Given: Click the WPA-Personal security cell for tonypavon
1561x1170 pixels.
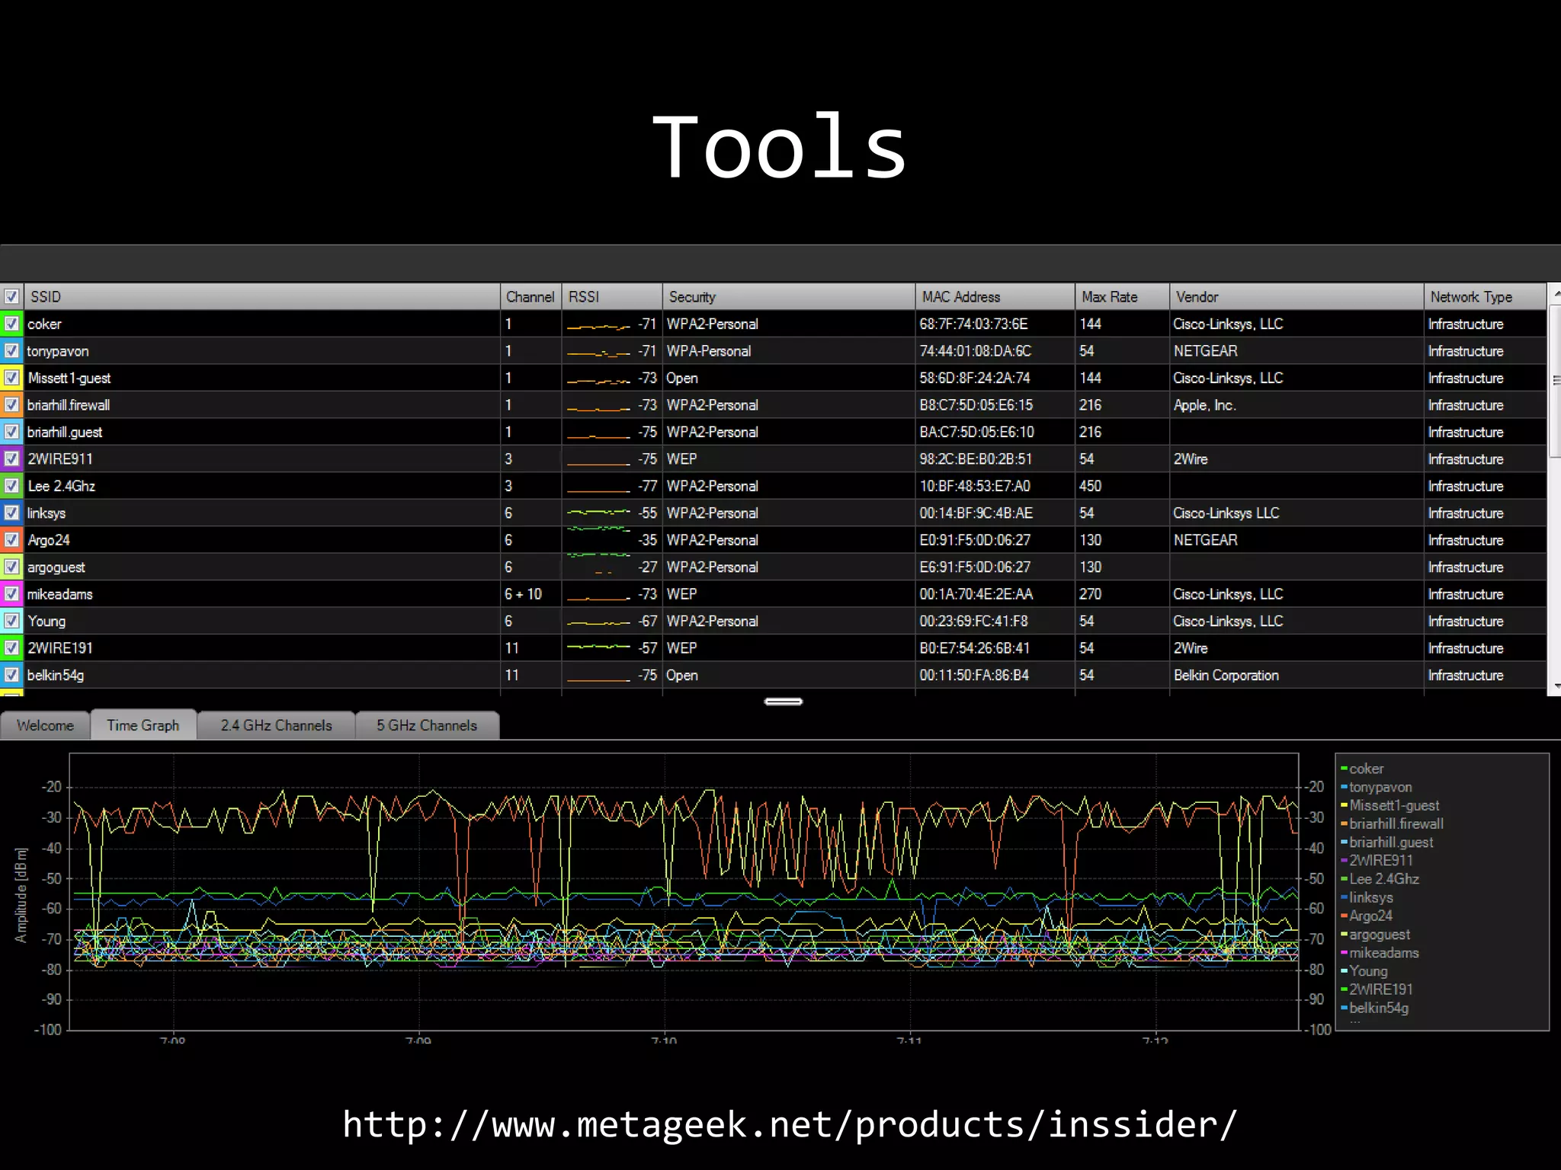Looking at the screenshot, I should 789,350.
